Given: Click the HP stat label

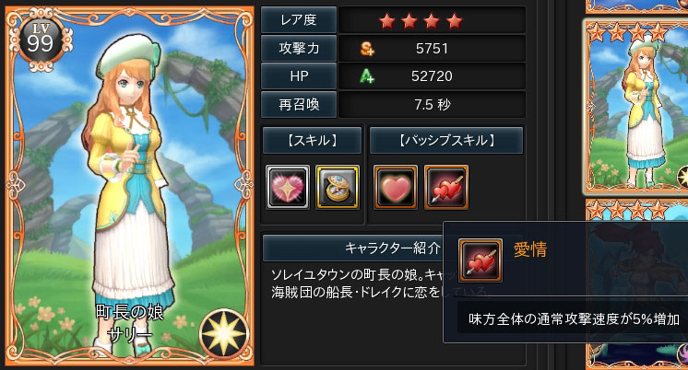Looking at the screenshot, I should click(x=299, y=76).
